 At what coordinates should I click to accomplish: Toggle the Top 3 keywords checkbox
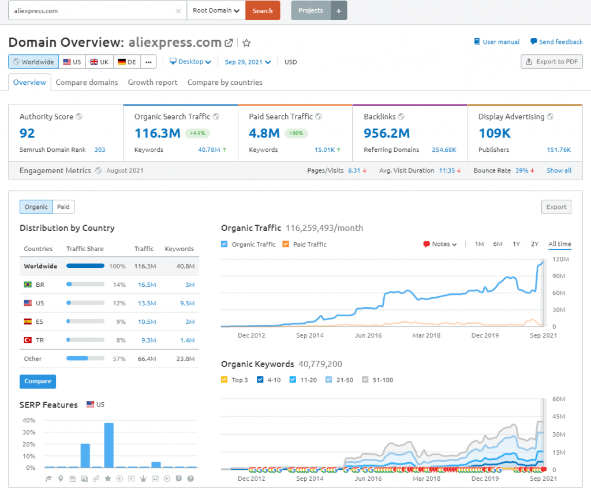coord(225,380)
